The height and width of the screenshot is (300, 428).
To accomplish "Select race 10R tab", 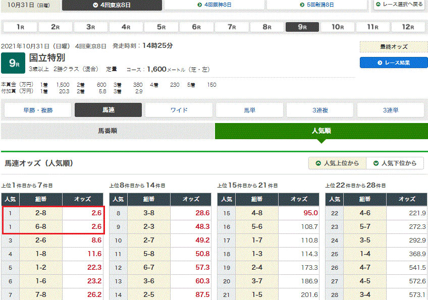I will tap(338, 27).
